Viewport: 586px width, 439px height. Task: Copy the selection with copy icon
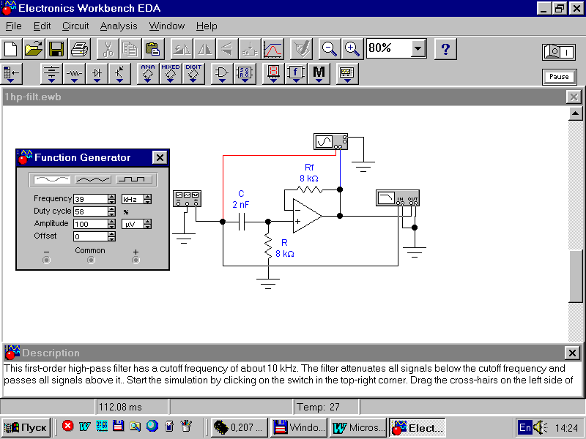click(130, 49)
